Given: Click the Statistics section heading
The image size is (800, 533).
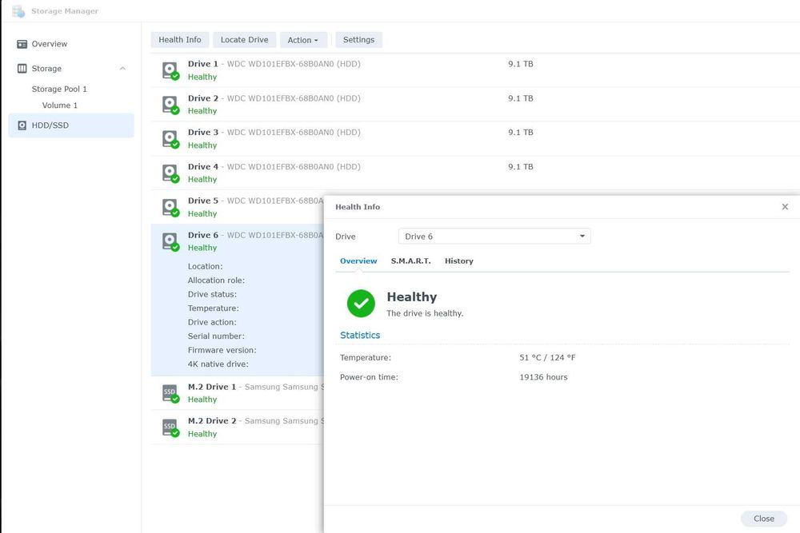Looking at the screenshot, I should click(x=360, y=336).
